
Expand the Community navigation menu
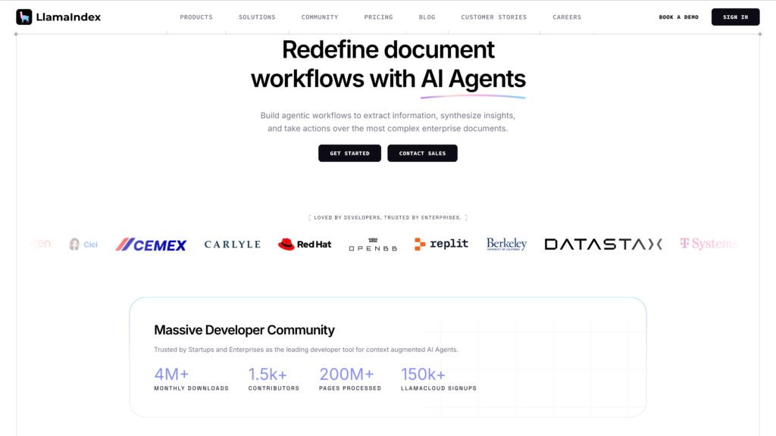[x=320, y=17]
